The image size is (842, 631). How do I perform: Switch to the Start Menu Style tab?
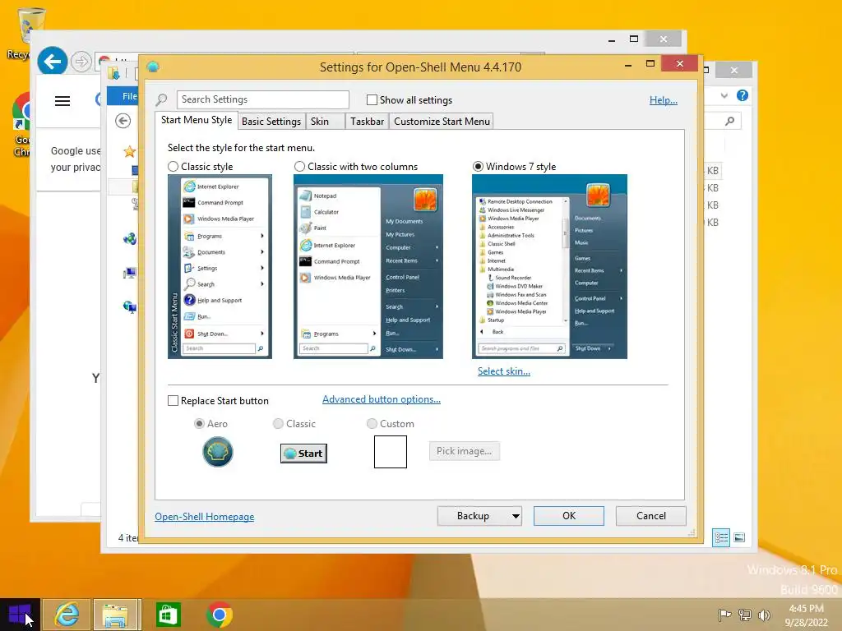[x=197, y=120]
